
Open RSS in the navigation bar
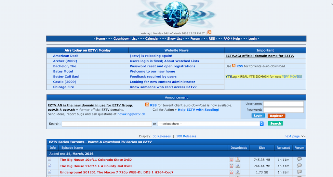point(212,39)
